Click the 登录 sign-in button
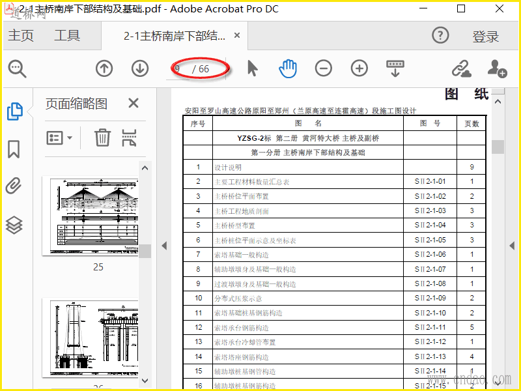Screen dimensions: 521x391 486,36
